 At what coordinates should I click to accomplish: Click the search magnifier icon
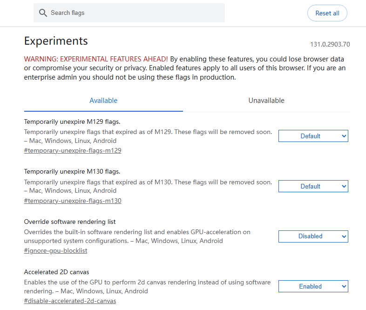[x=43, y=13]
